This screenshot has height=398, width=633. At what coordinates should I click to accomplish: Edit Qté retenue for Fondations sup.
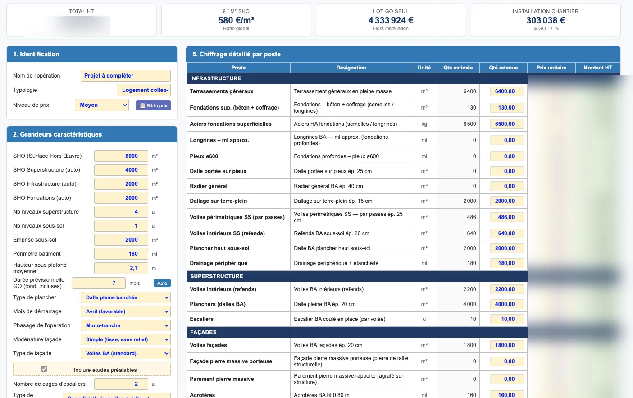point(507,108)
